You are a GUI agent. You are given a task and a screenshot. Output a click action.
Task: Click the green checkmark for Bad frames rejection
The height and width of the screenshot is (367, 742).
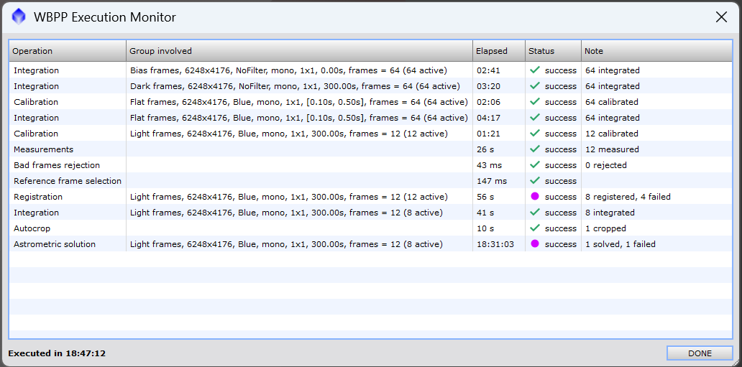click(534, 165)
